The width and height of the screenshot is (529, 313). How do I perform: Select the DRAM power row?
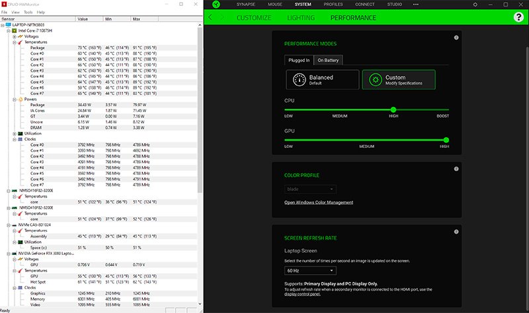[99, 127]
